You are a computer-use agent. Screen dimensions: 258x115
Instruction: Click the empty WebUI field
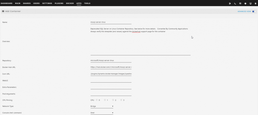[111, 81]
